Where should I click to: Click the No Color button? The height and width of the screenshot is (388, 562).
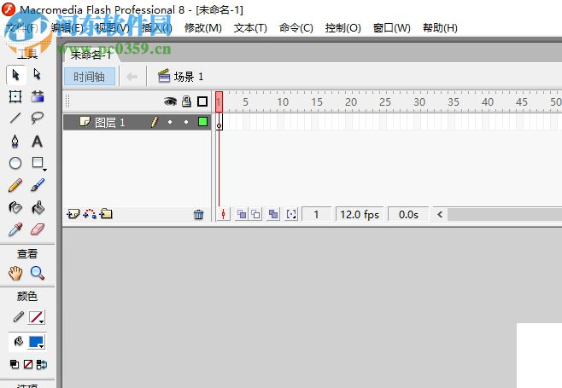click(x=28, y=364)
